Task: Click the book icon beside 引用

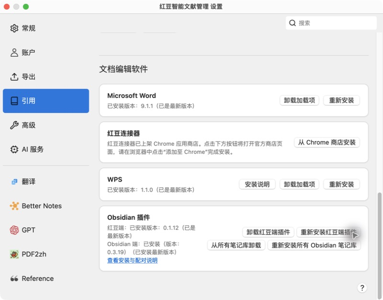Action: coord(14,101)
